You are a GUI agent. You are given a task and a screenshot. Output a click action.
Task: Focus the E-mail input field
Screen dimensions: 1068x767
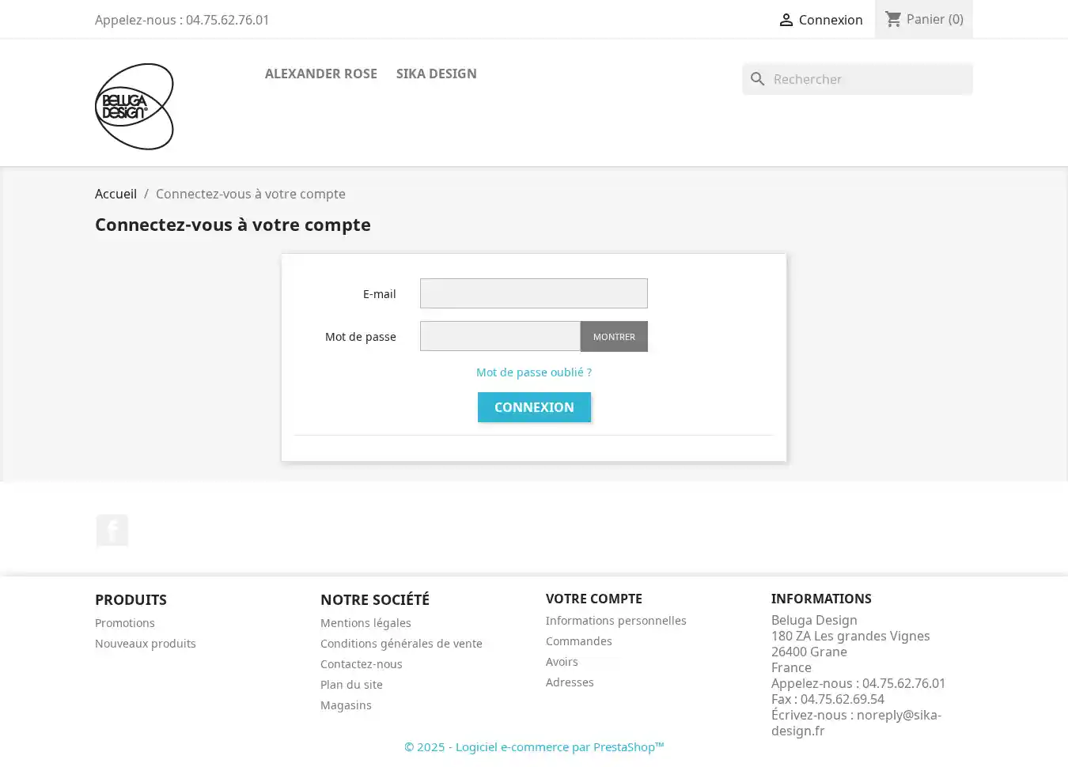click(x=533, y=293)
